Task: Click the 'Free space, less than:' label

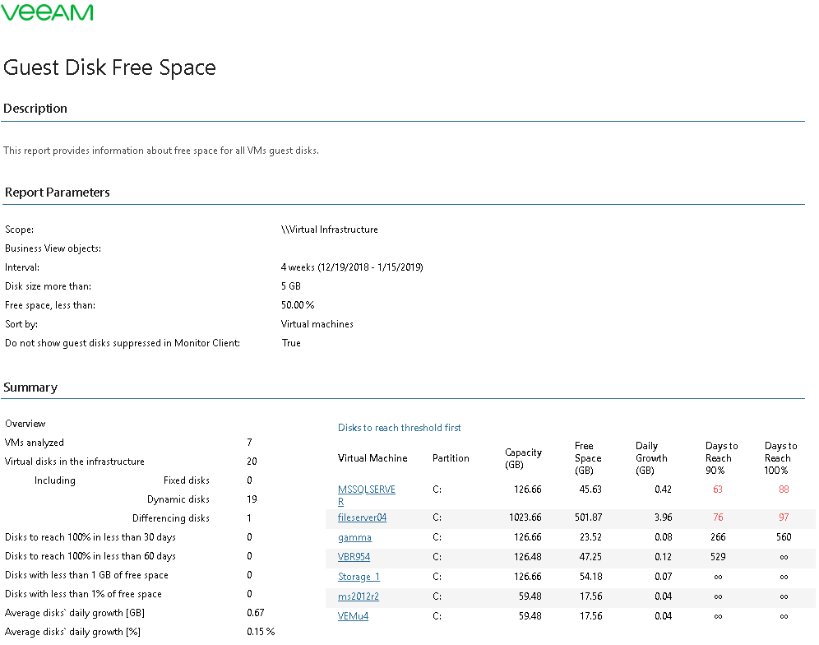Action: (50, 304)
